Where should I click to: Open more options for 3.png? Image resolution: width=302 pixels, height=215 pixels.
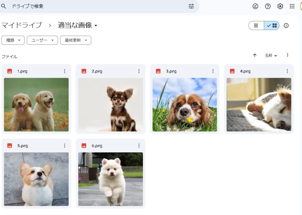click(x=213, y=71)
